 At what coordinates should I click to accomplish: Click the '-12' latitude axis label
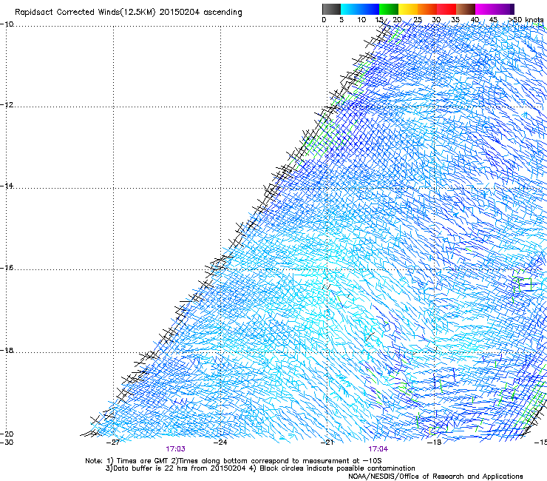[x=7, y=105]
